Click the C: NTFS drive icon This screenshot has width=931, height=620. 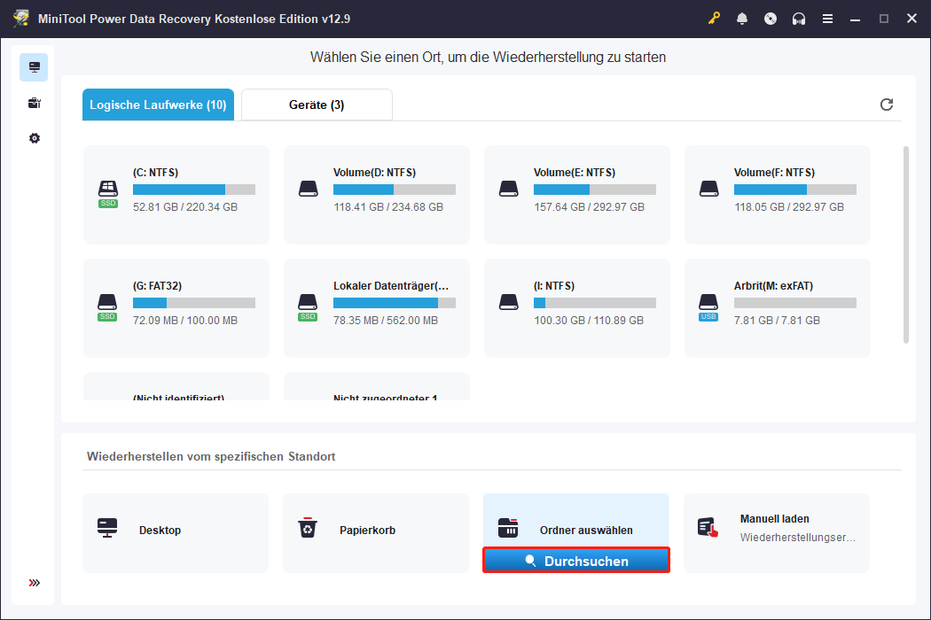pyautogui.click(x=107, y=193)
